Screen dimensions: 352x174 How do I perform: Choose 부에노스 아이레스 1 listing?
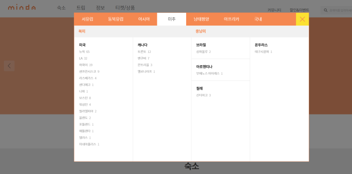[x=209, y=73]
